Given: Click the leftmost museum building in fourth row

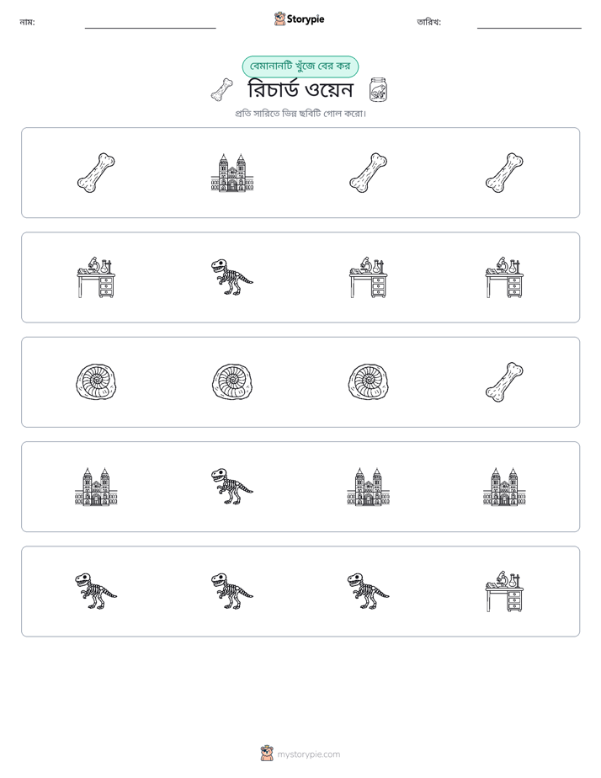Looking at the screenshot, I should tap(96, 487).
